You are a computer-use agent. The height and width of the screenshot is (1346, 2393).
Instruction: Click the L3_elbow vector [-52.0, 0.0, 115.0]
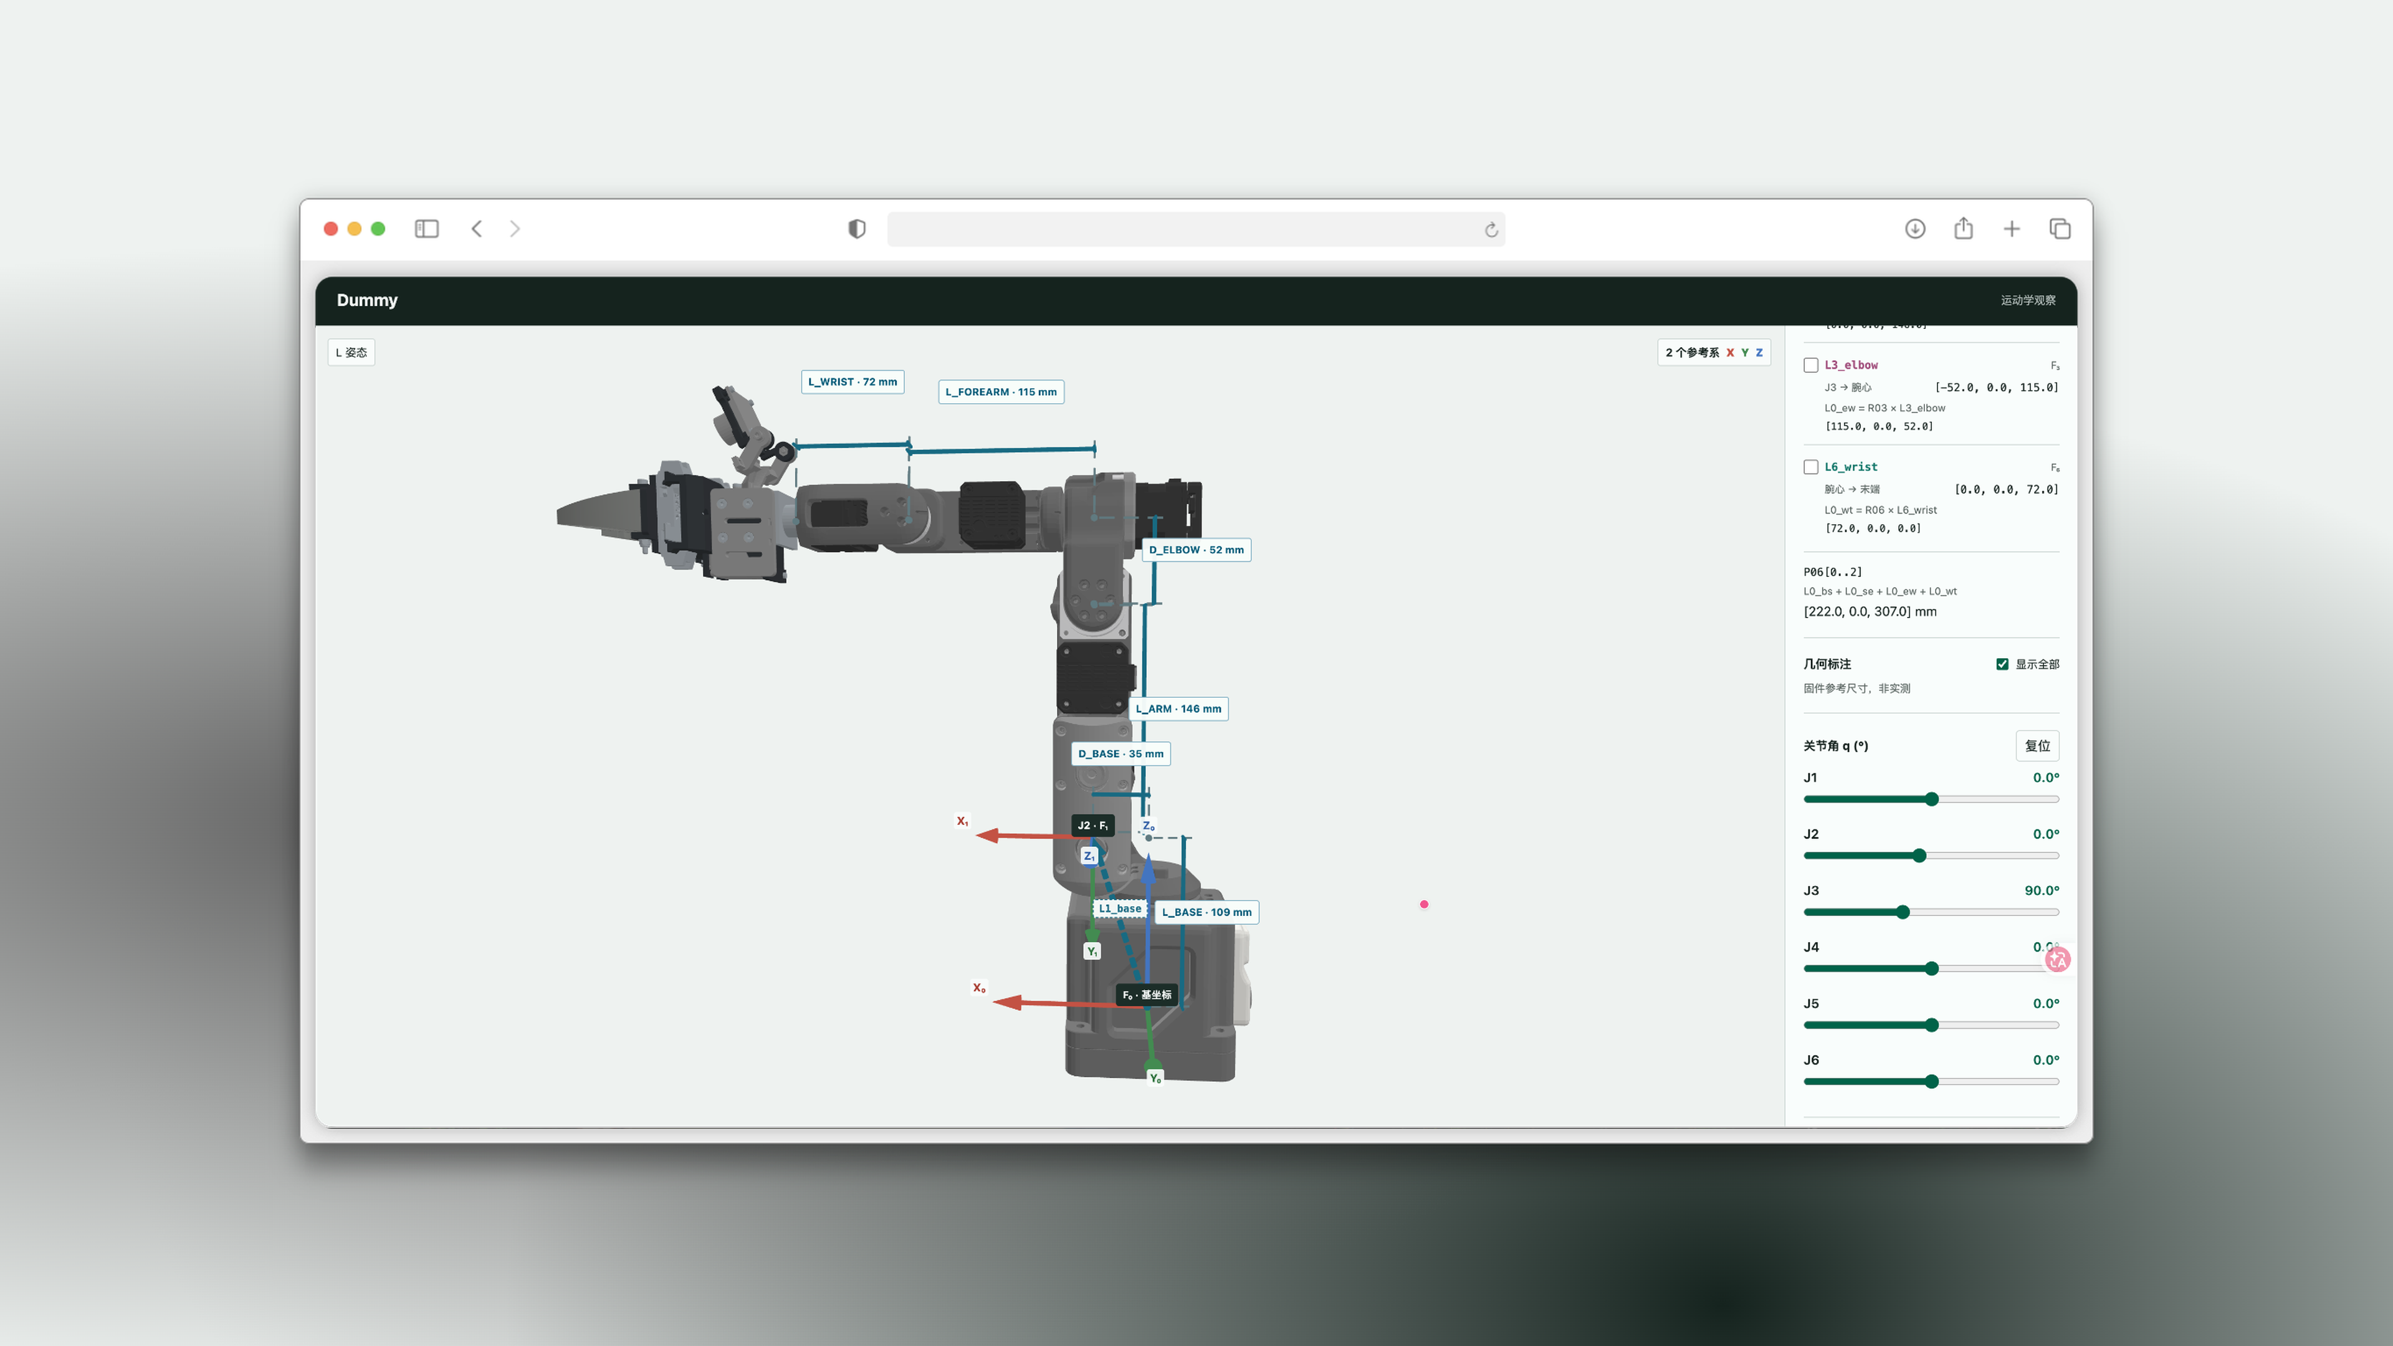(x=1996, y=388)
